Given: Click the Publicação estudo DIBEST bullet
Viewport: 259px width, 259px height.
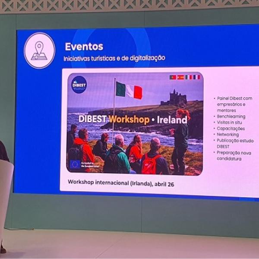Looking at the screenshot, I should pyautogui.click(x=235, y=143).
